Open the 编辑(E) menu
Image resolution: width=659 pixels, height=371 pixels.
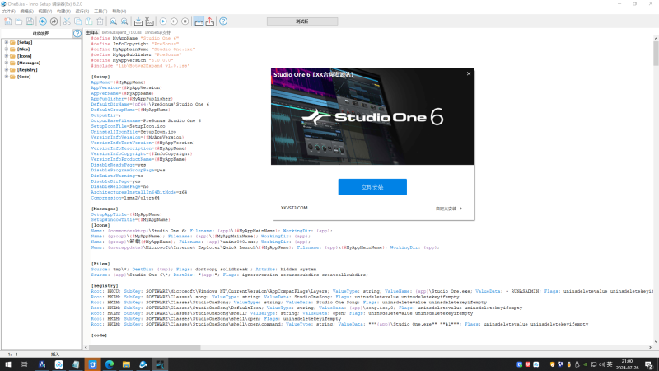click(27, 12)
